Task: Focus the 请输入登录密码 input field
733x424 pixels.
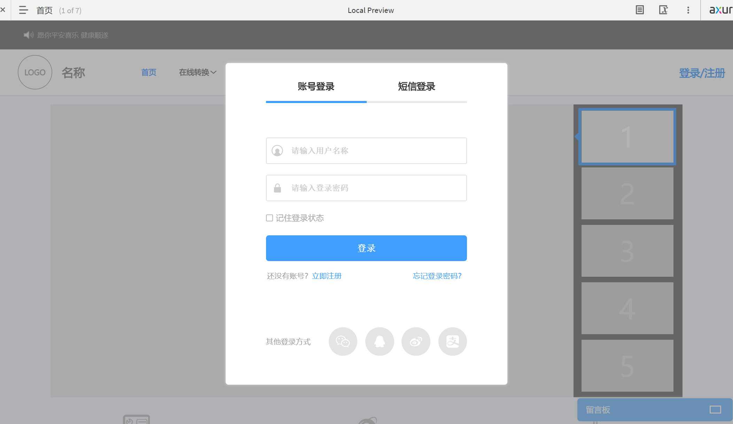Action: point(366,188)
